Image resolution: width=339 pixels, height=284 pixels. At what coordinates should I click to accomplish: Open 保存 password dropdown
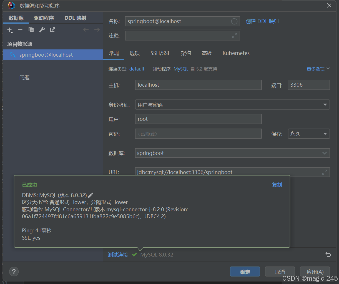click(x=309, y=134)
